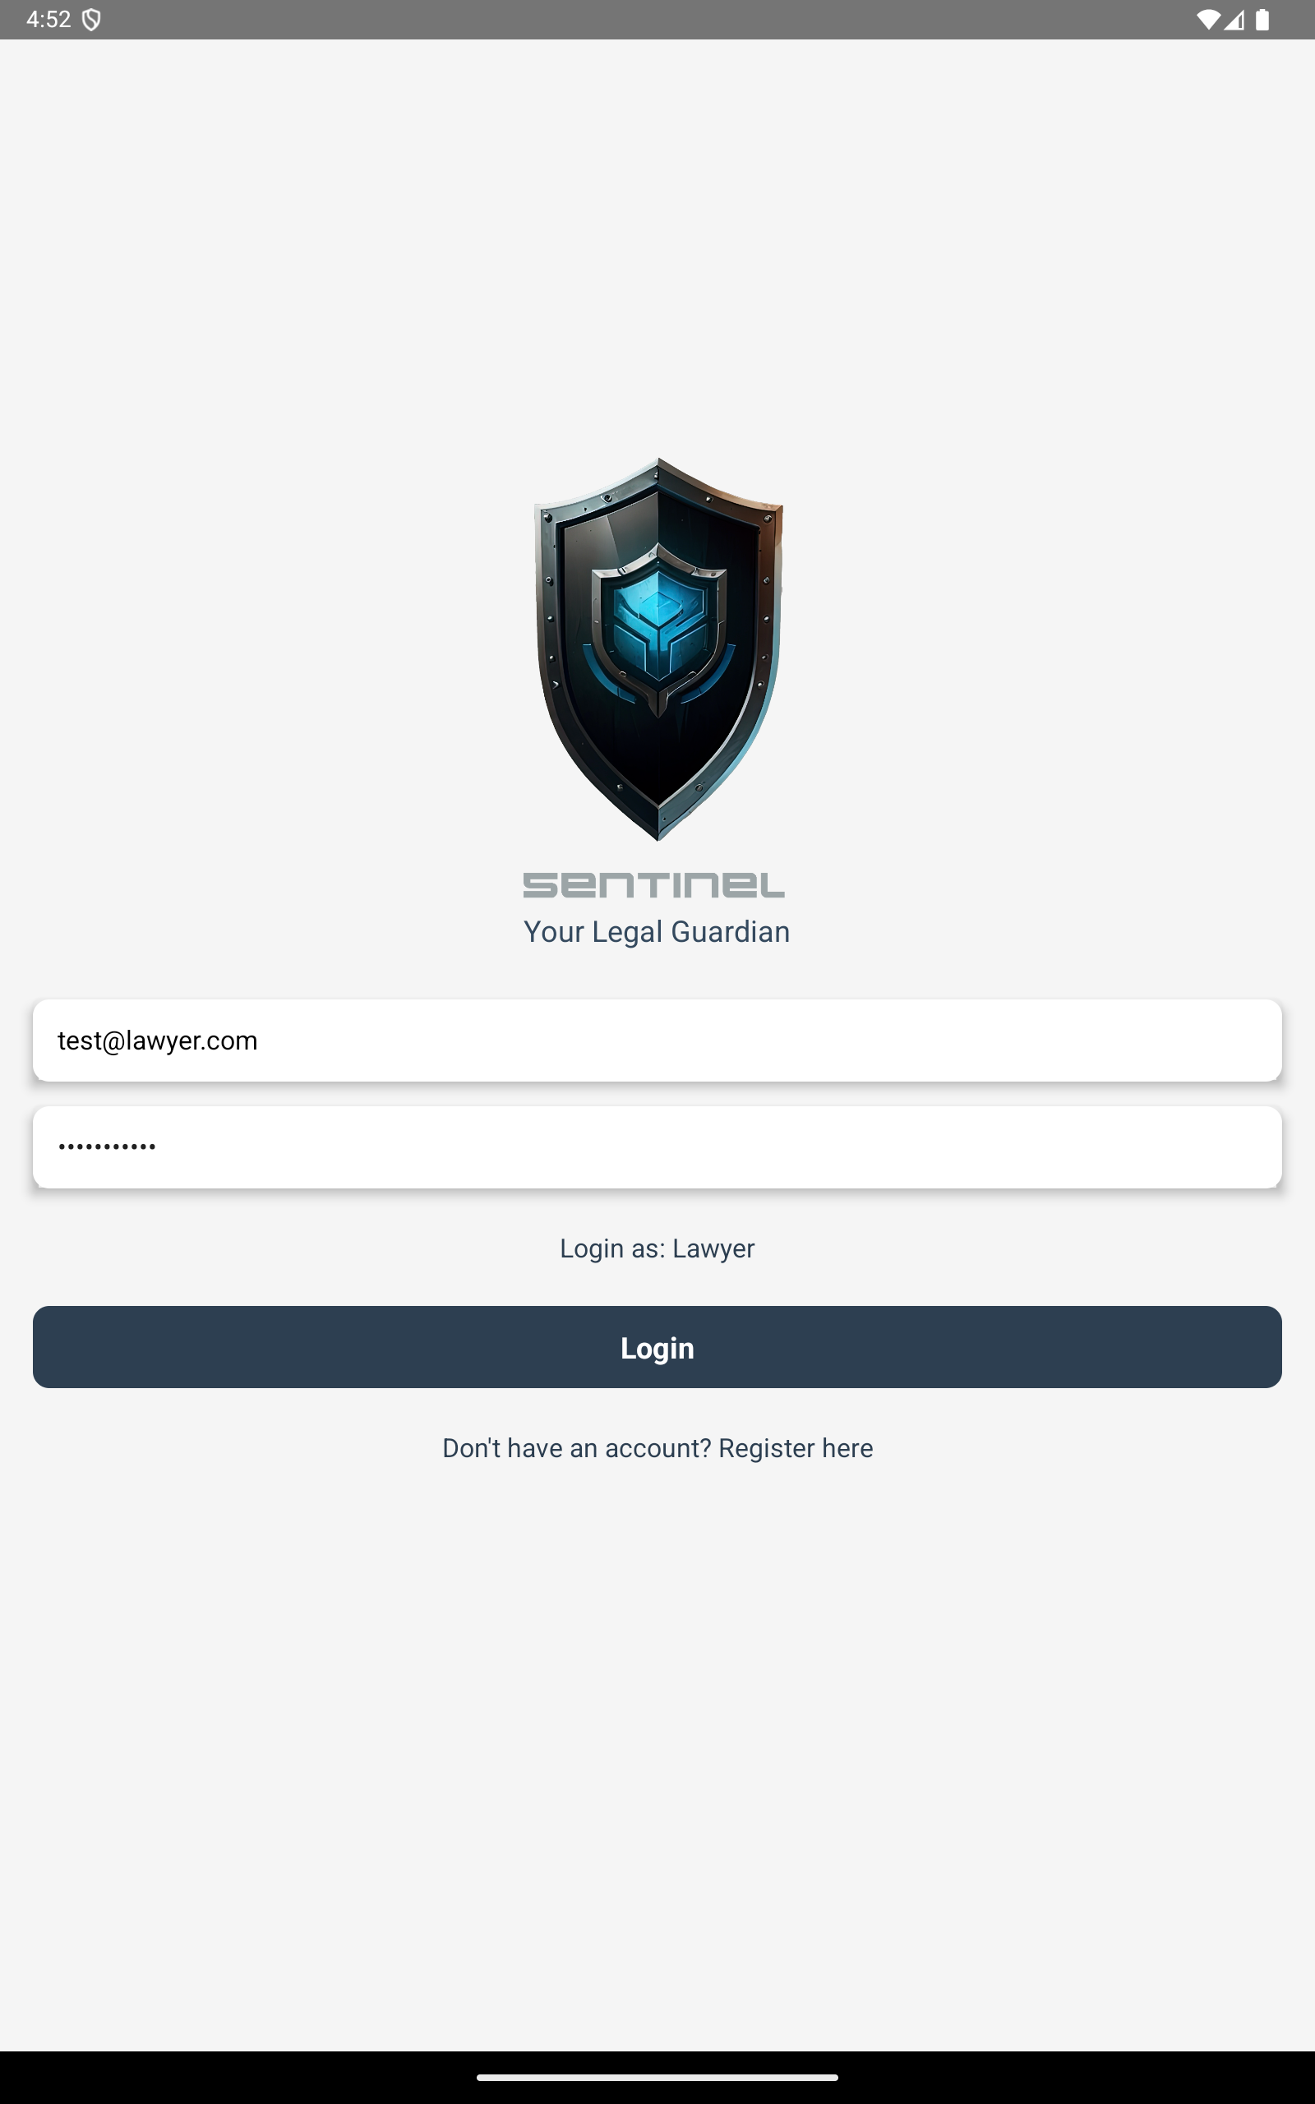
Task: Toggle the Login as: Lawyer role
Action: 657,1248
